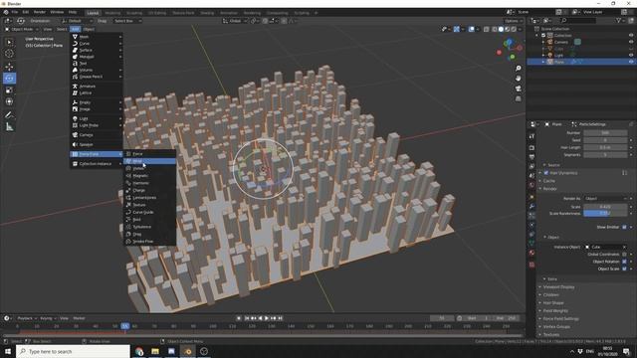Screen dimensions: 637x358
Task: Select Camera in the Add menu
Action: 97,135
